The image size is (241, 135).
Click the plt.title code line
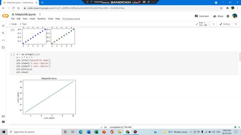[x=34, y=60]
